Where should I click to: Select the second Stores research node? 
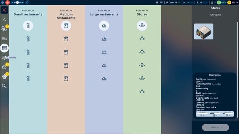142,38
